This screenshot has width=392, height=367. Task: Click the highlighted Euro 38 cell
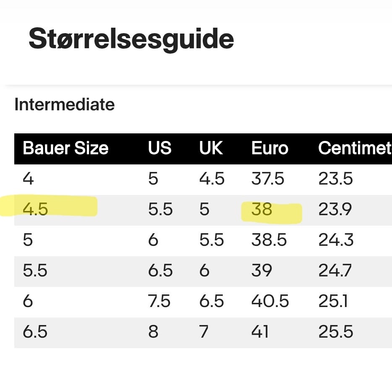[262, 209]
